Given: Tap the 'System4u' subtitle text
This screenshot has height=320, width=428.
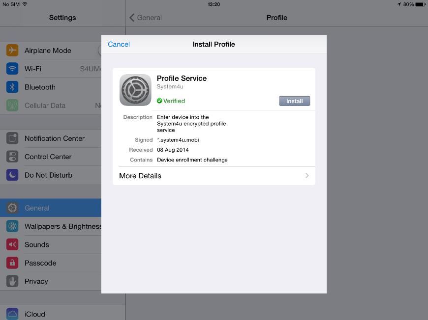Looking at the screenshot, I should click(x=170, y=86).
